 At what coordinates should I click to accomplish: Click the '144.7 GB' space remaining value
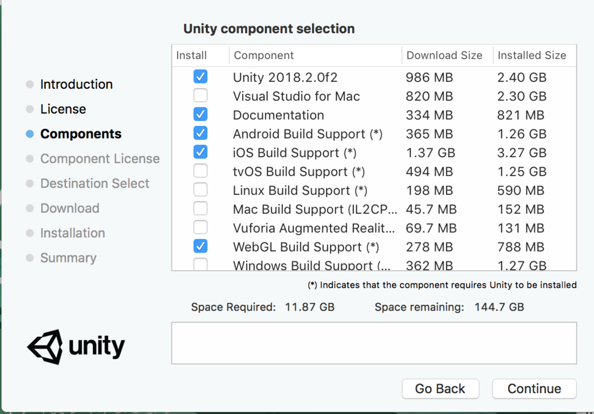pyautogui.click(x=499, y=307)
